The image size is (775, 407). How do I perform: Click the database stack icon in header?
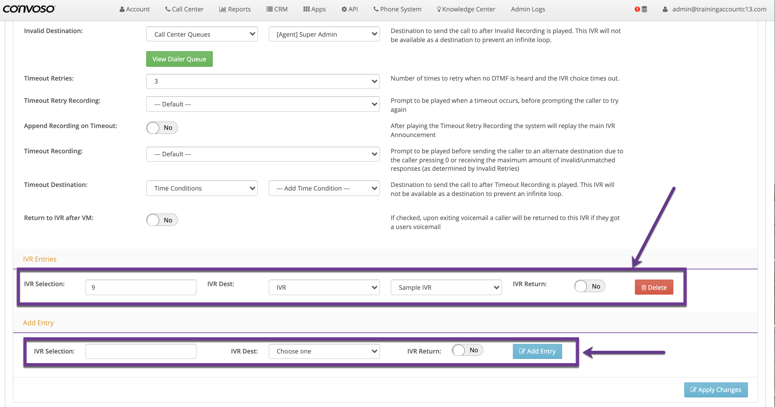644,9
